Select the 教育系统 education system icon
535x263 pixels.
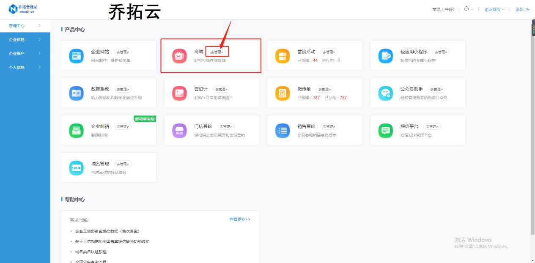(76, 93)
